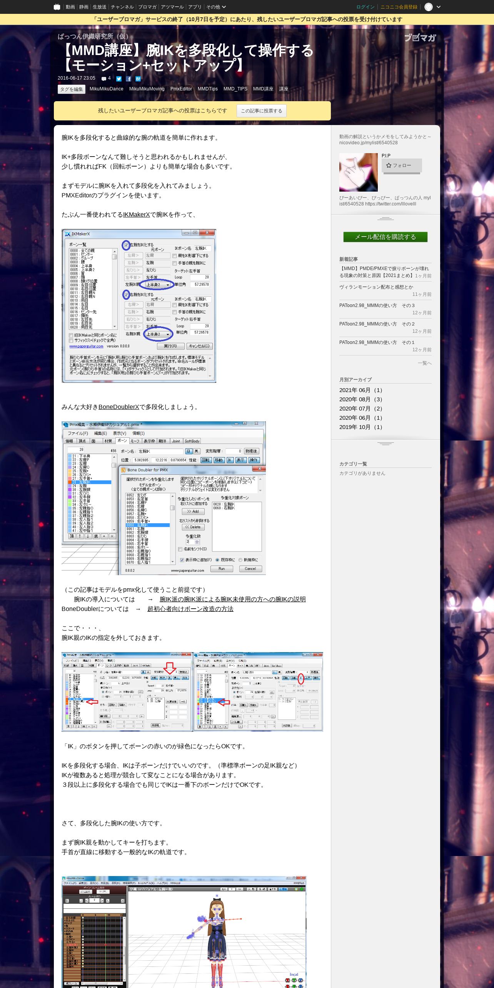The width and height of the screenshot is (494, 988).
Task: Click the ブロマガ logo in the header
Action: (x=420, y=38)
